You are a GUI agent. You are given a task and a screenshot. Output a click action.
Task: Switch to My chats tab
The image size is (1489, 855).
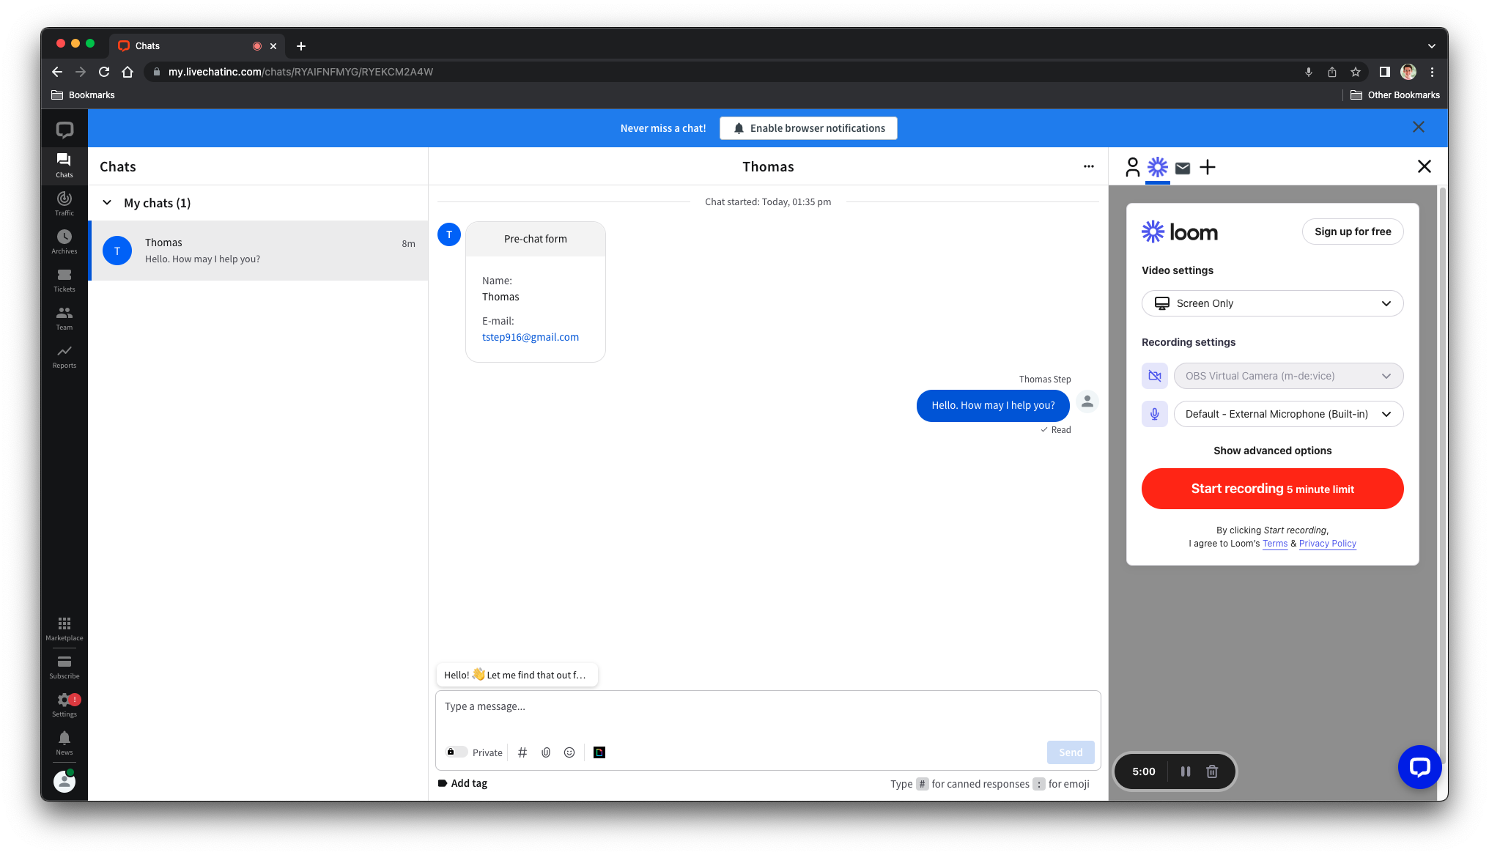pos(158,202)
